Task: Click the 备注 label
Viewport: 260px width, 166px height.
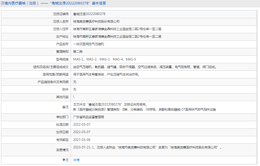Action: 66,107
